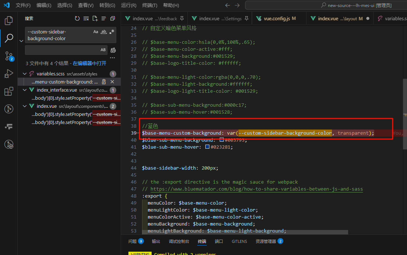Collapse index_interface.vue search results
407x255 pixels.
pos(25,90)
